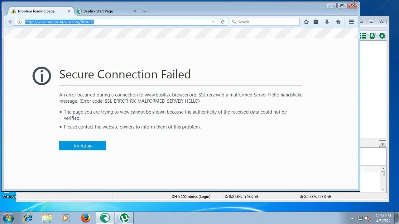The image size is (399, 224).
Task: Click the Try Again button
Action: pyautogui.click(x=83, y=146)
